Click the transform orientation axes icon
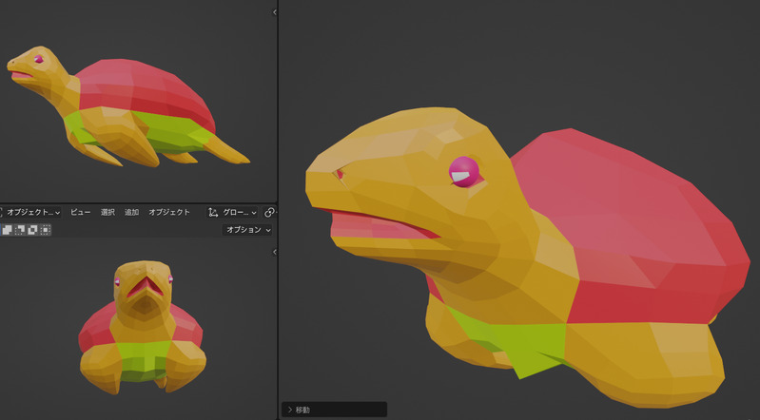Screen dimensions: 760x420 click(213, 212)
